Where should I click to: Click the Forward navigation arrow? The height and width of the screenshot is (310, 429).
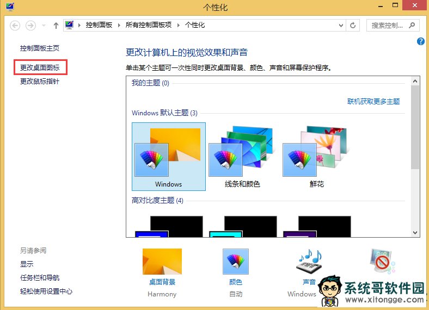30,26
